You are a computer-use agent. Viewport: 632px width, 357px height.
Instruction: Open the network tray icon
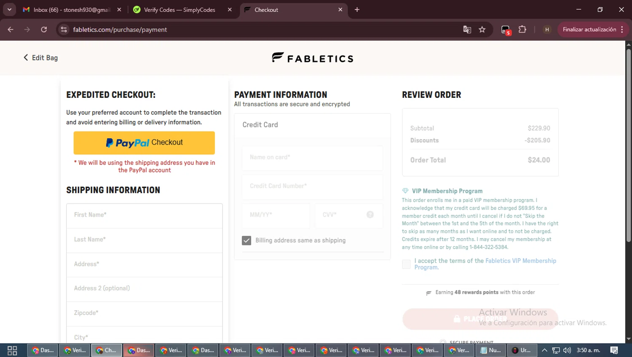556,350
